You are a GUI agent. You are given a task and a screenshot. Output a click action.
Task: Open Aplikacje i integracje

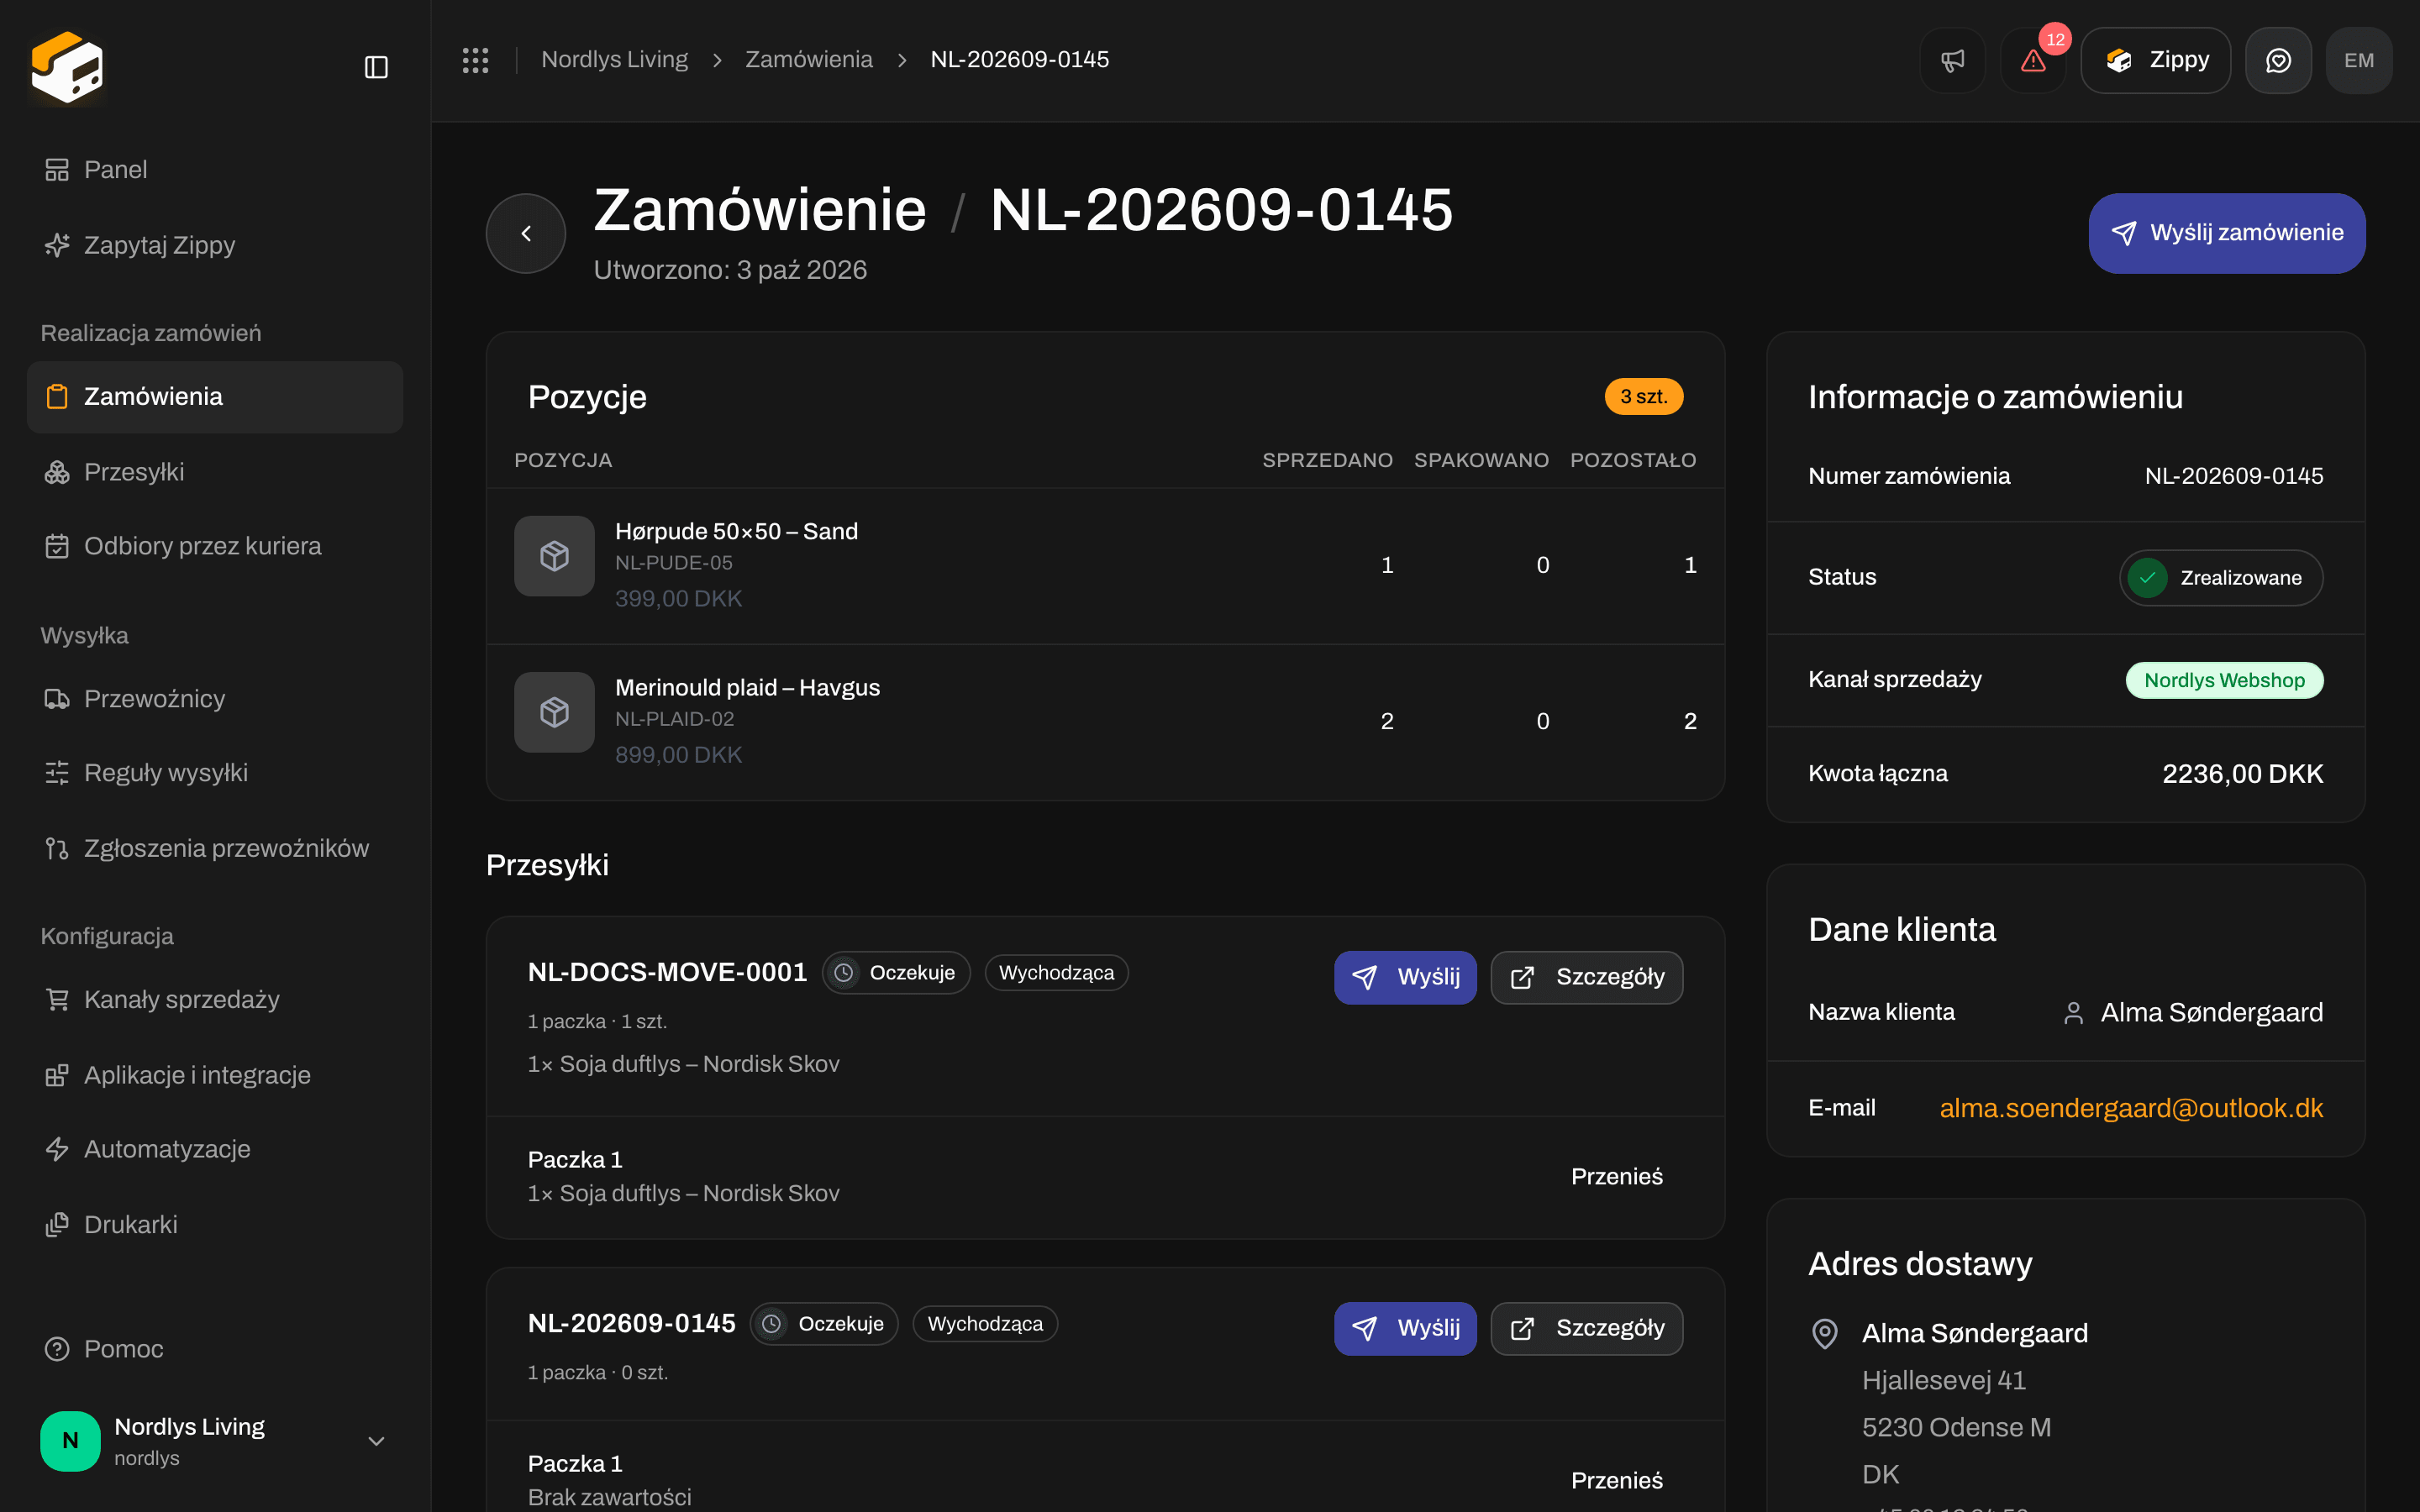click(x=215, y=1075)
